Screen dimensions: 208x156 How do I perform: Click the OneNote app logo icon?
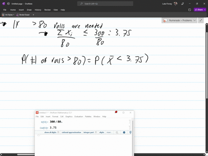pos(4,4)
